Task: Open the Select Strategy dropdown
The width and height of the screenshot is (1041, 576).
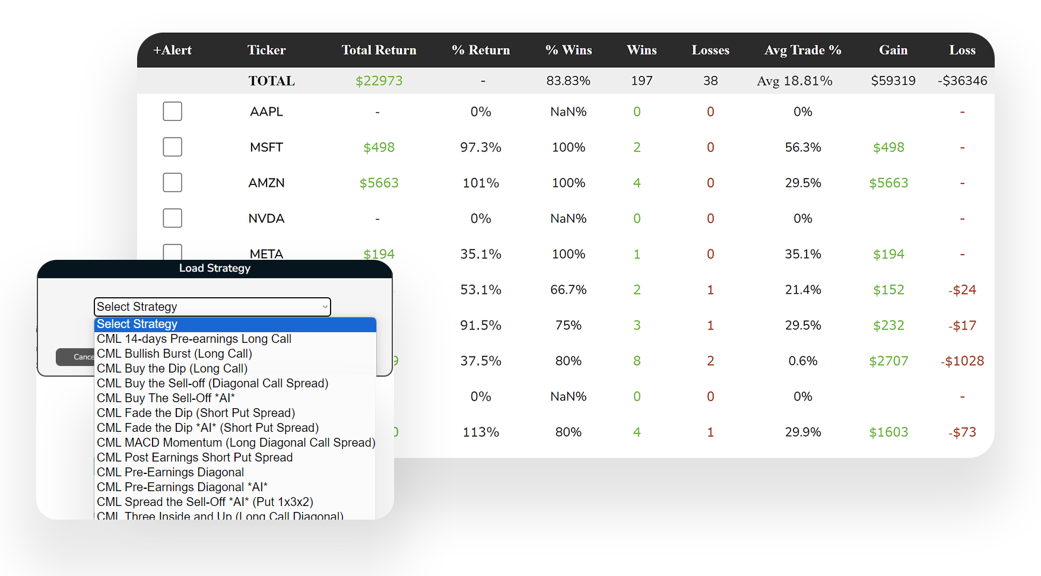Action: coord(212,307)
